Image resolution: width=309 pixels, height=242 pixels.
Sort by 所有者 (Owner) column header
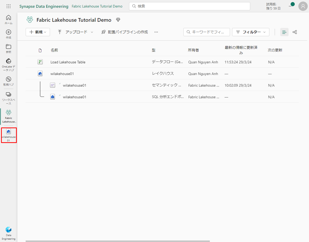(x=193, y=50)
